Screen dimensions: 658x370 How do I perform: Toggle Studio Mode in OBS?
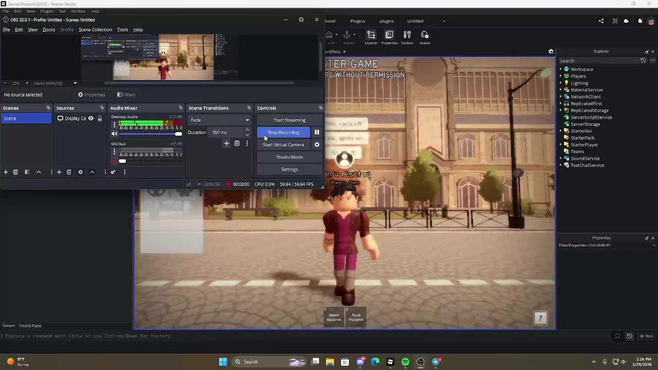click(x=289, y=157)
